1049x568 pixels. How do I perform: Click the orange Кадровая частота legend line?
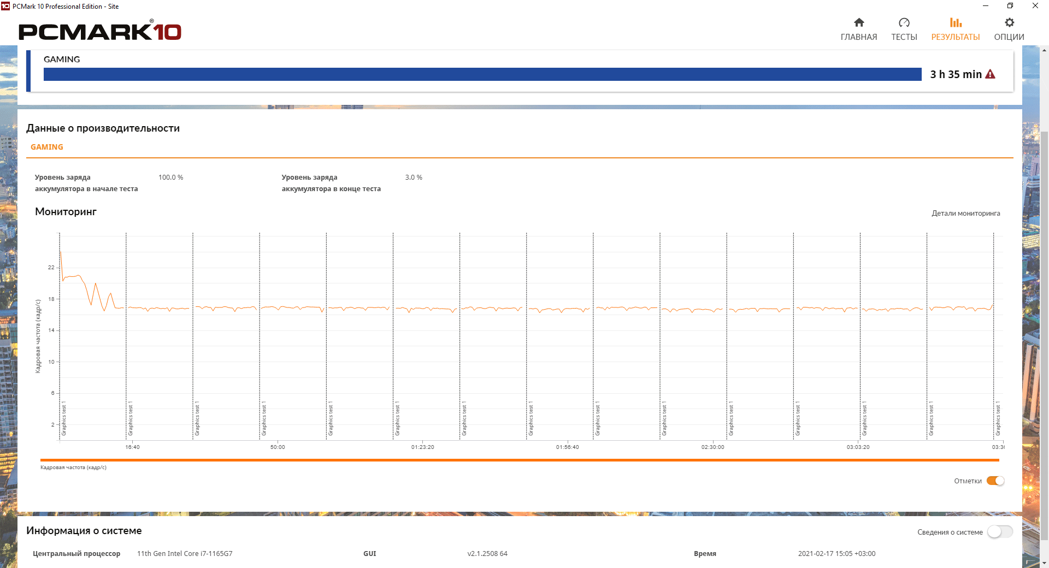coord(520,460)
